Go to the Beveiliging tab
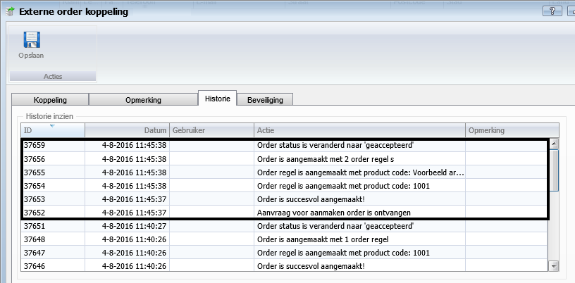This screenshot has height=283, width=575. point(265,100)
